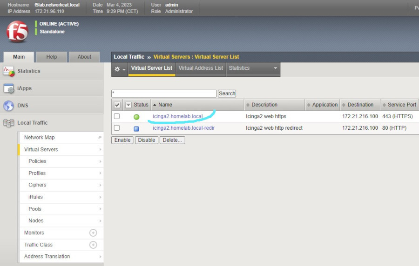Click the Name column sort arrow
419x266 pixels.
pos(155,105)
